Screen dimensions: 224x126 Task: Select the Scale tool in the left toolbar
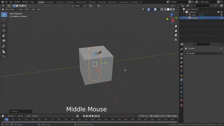(x=4, y=36)
